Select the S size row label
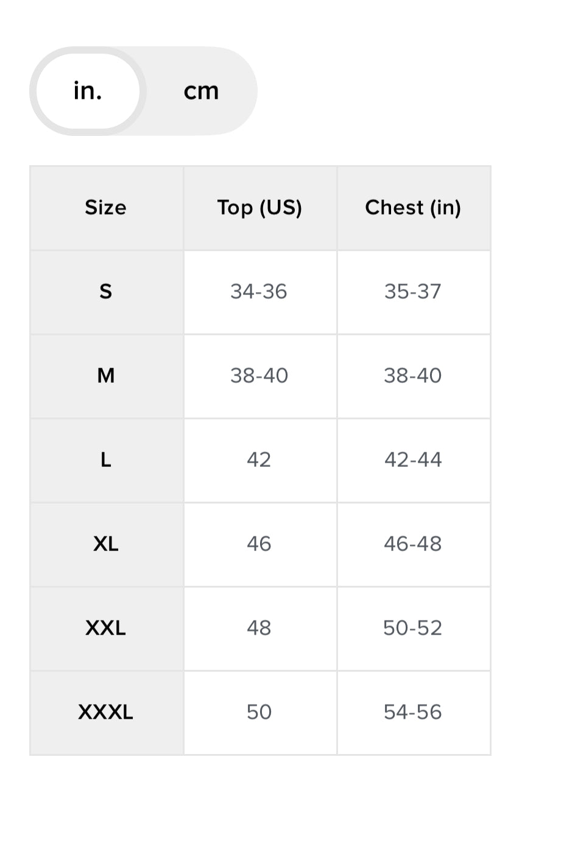575x868 pixels. (x=106, y=292)
